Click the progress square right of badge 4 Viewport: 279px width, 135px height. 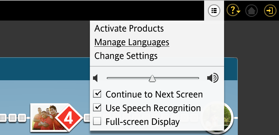tap(86, 118)
